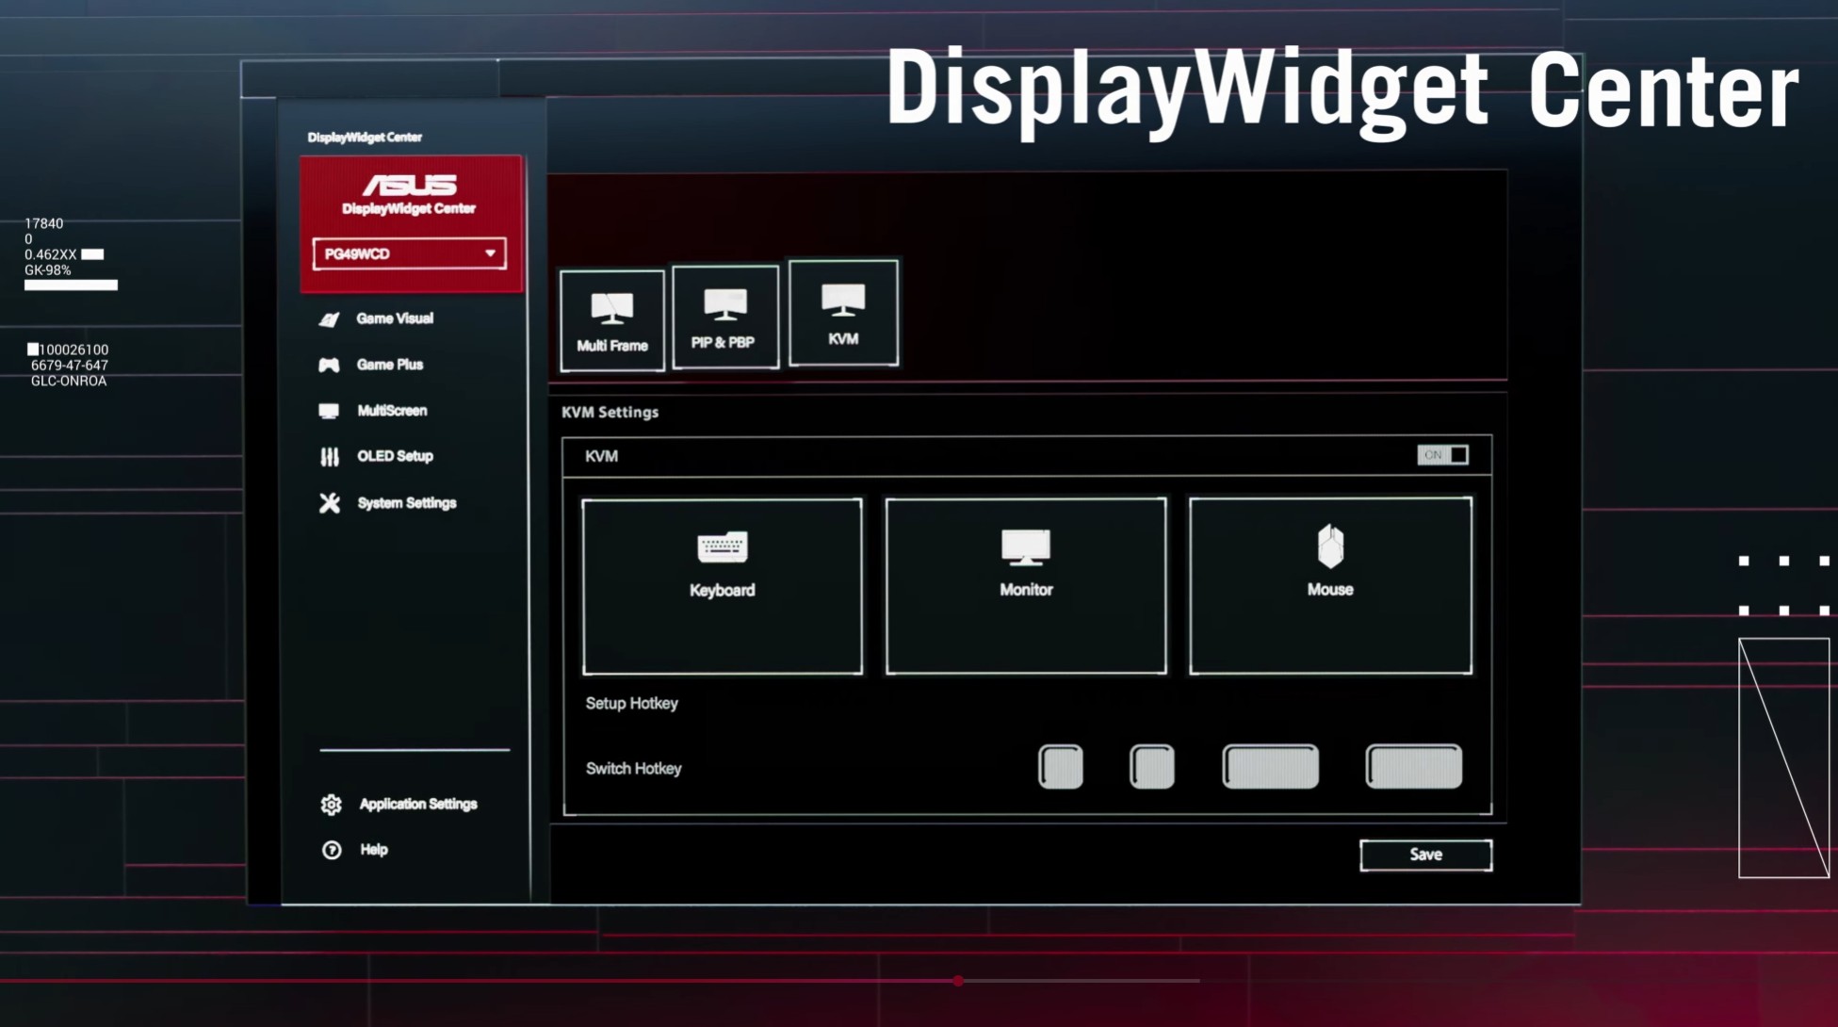Select the Mouse device tile

pos(1329,586)
